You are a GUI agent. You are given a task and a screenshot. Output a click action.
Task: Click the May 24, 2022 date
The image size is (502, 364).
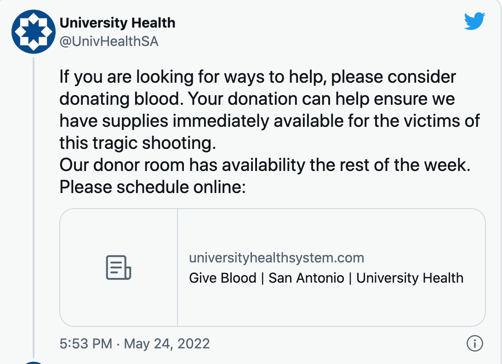[x=167, y=343]
